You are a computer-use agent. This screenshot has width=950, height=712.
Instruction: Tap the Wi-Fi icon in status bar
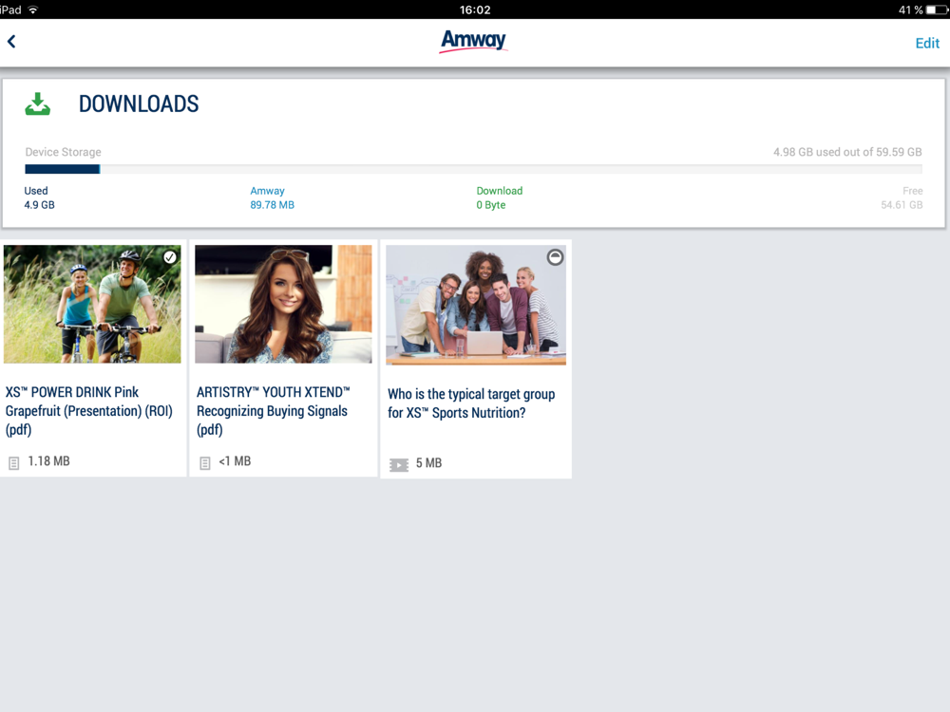click(x=33, y=9)
